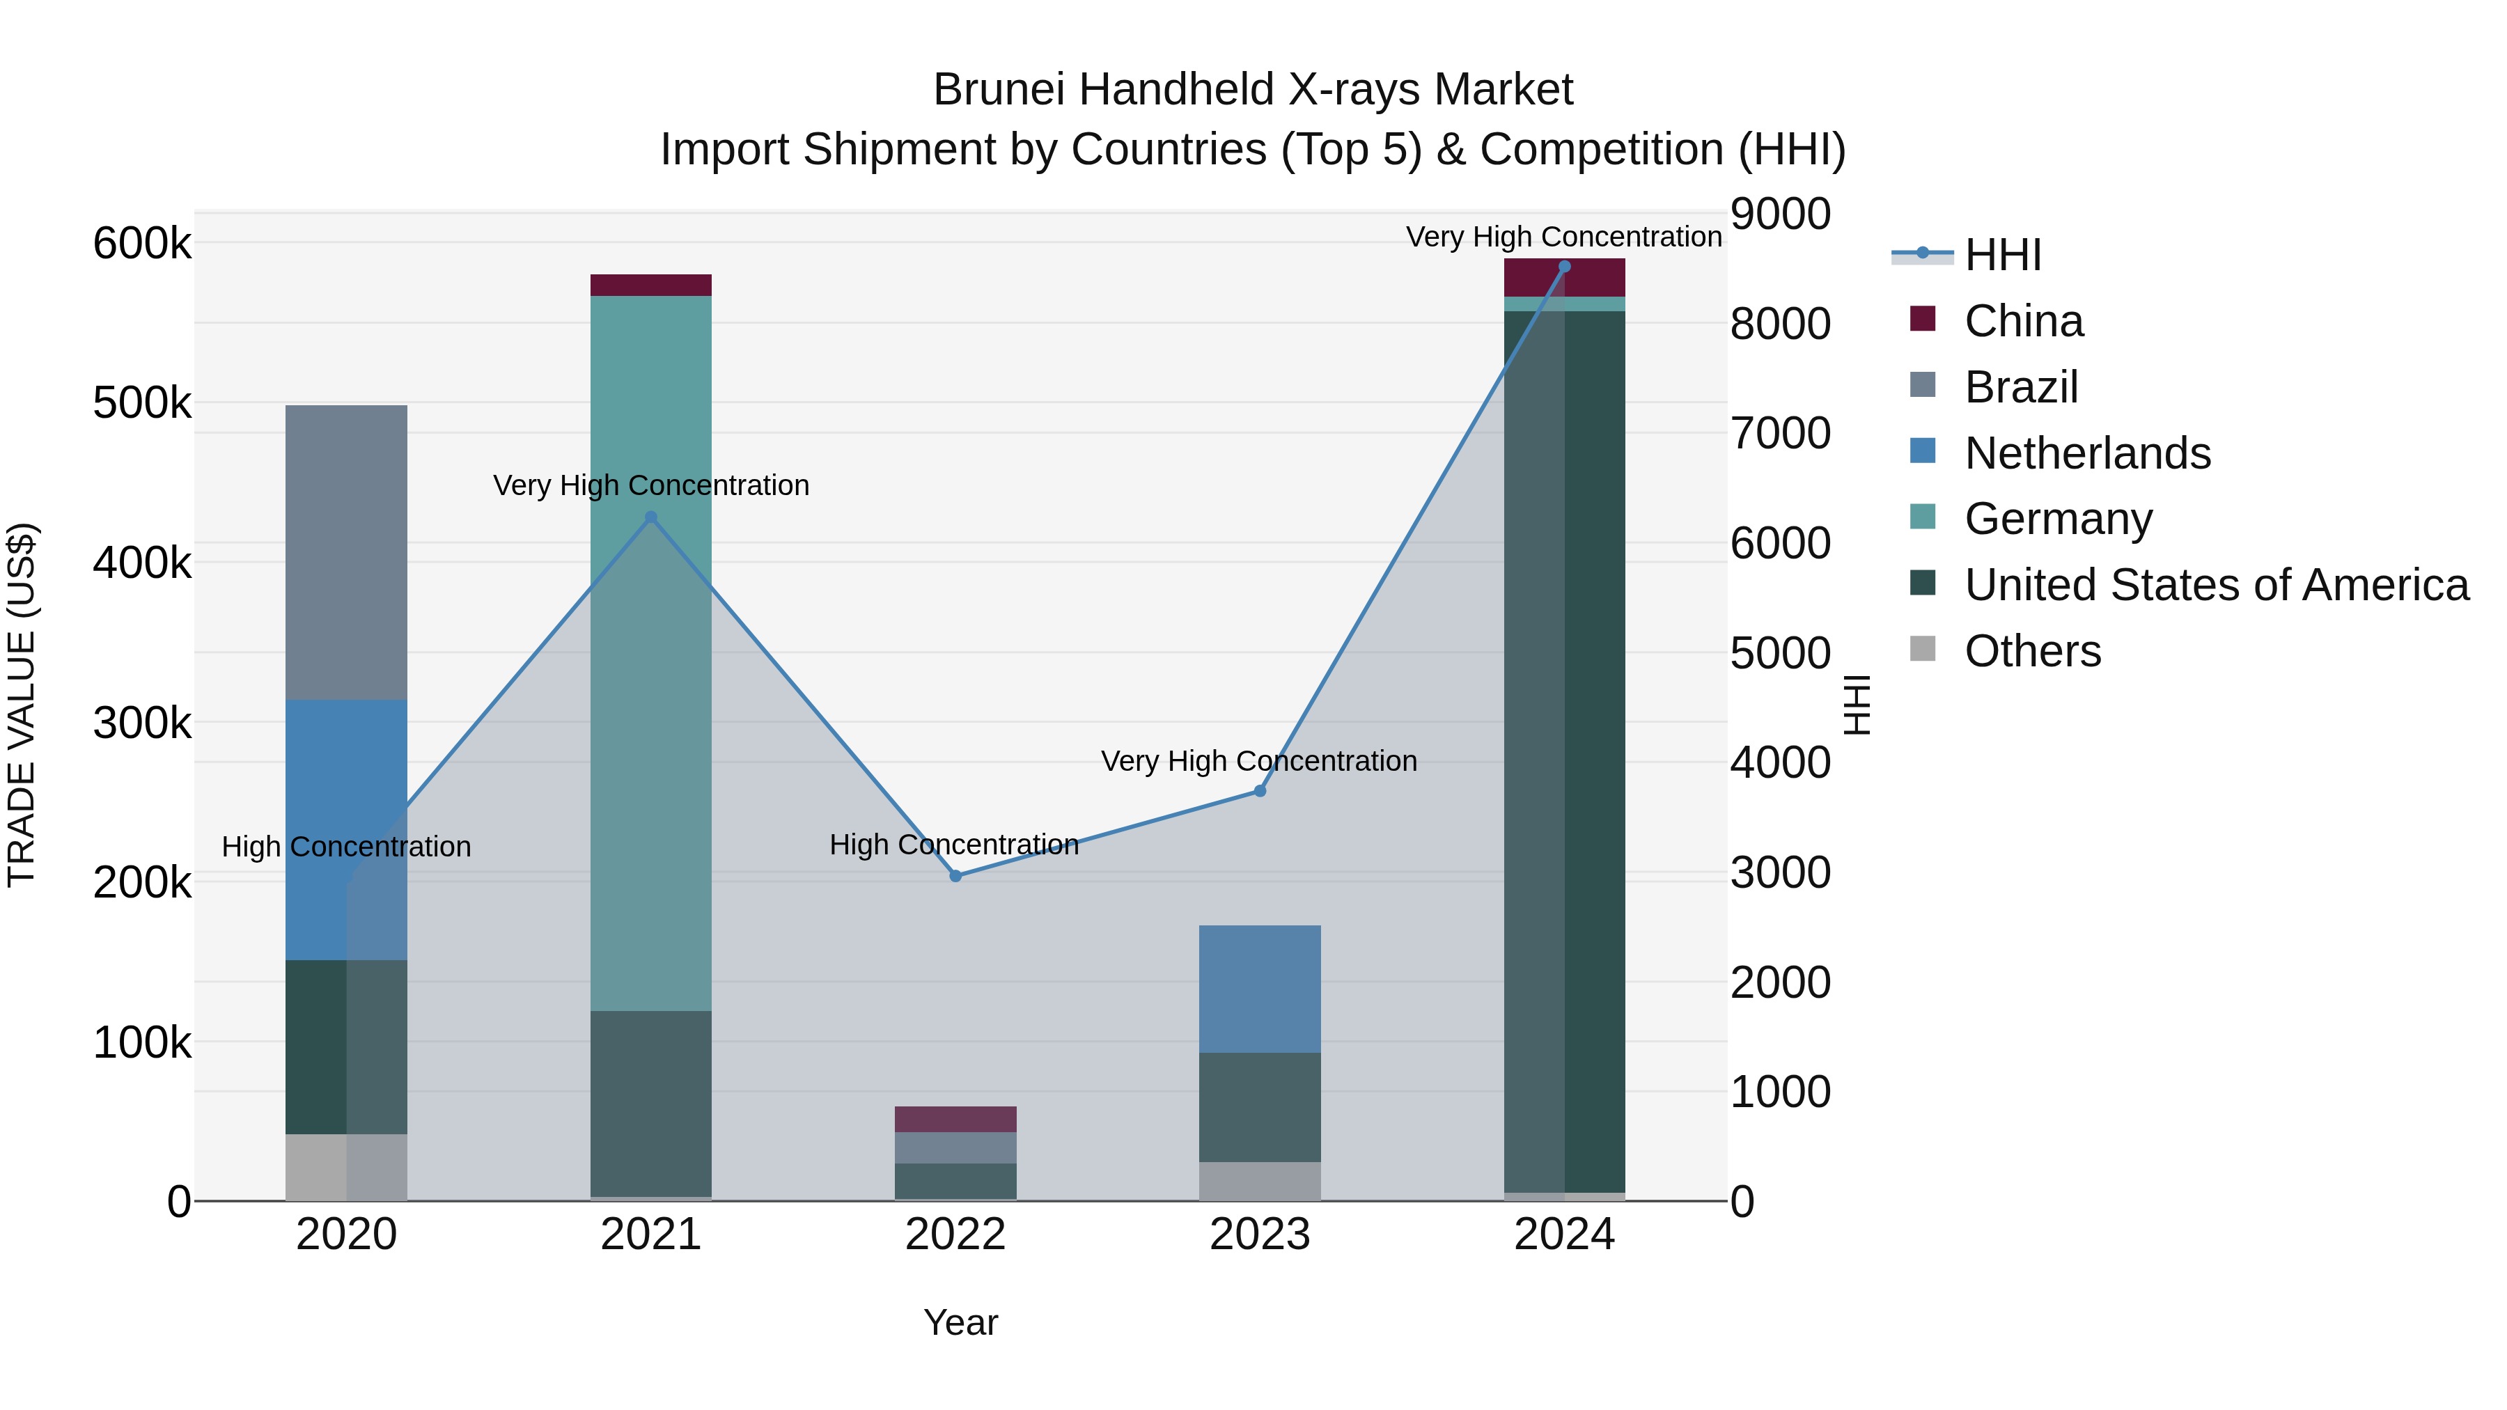Select the China segment in 2022 bar
The height and width of the screenshot is (1410, 2507).
click(x=955, y=1119)
